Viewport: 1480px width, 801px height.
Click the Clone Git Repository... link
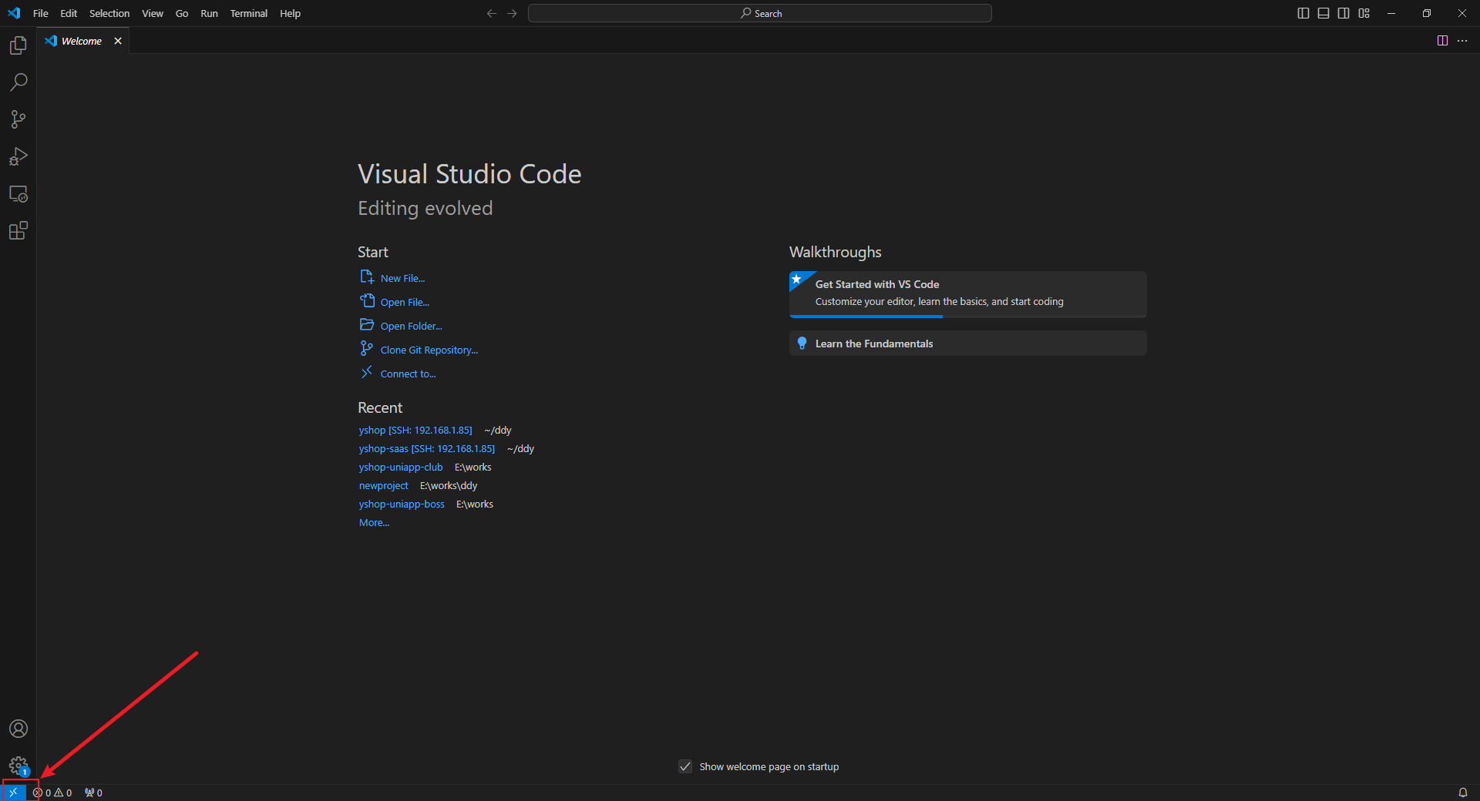[x=429, y=350]
